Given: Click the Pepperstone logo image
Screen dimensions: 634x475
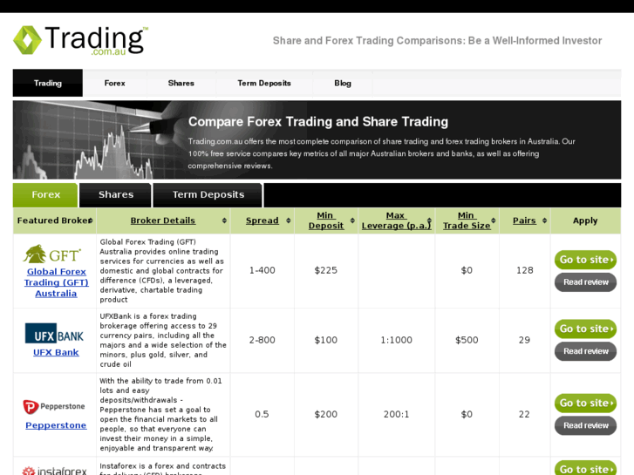Looking at the screenshot, I should tap(54, 406).
